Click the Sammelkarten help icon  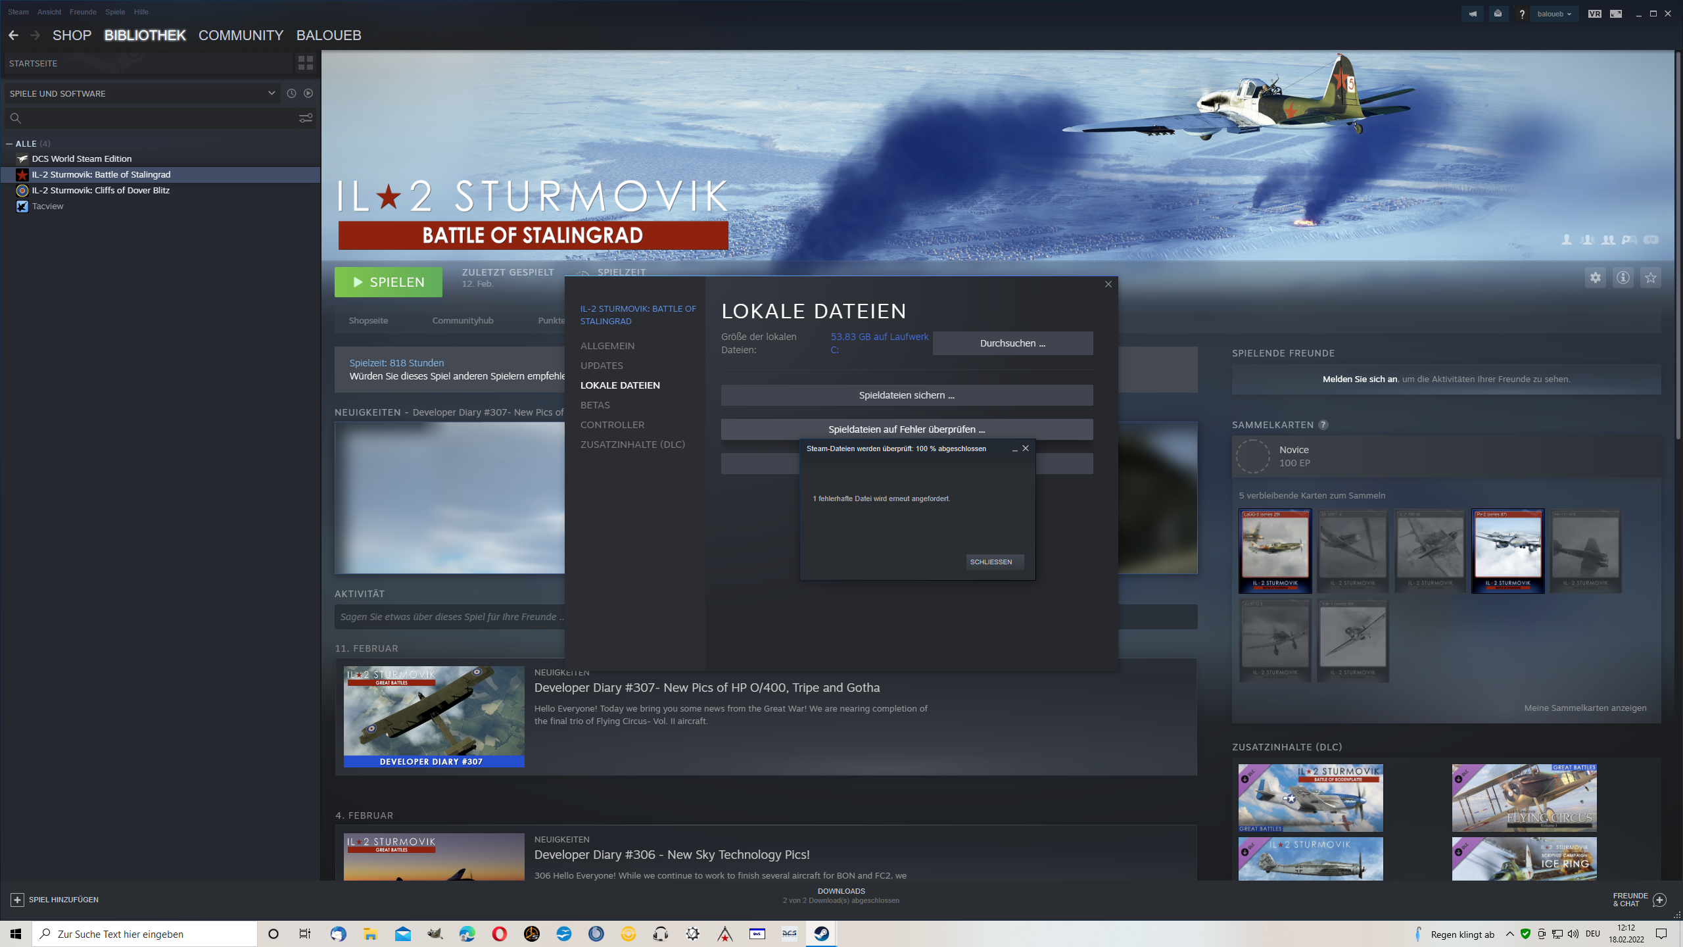(1323, 425)
